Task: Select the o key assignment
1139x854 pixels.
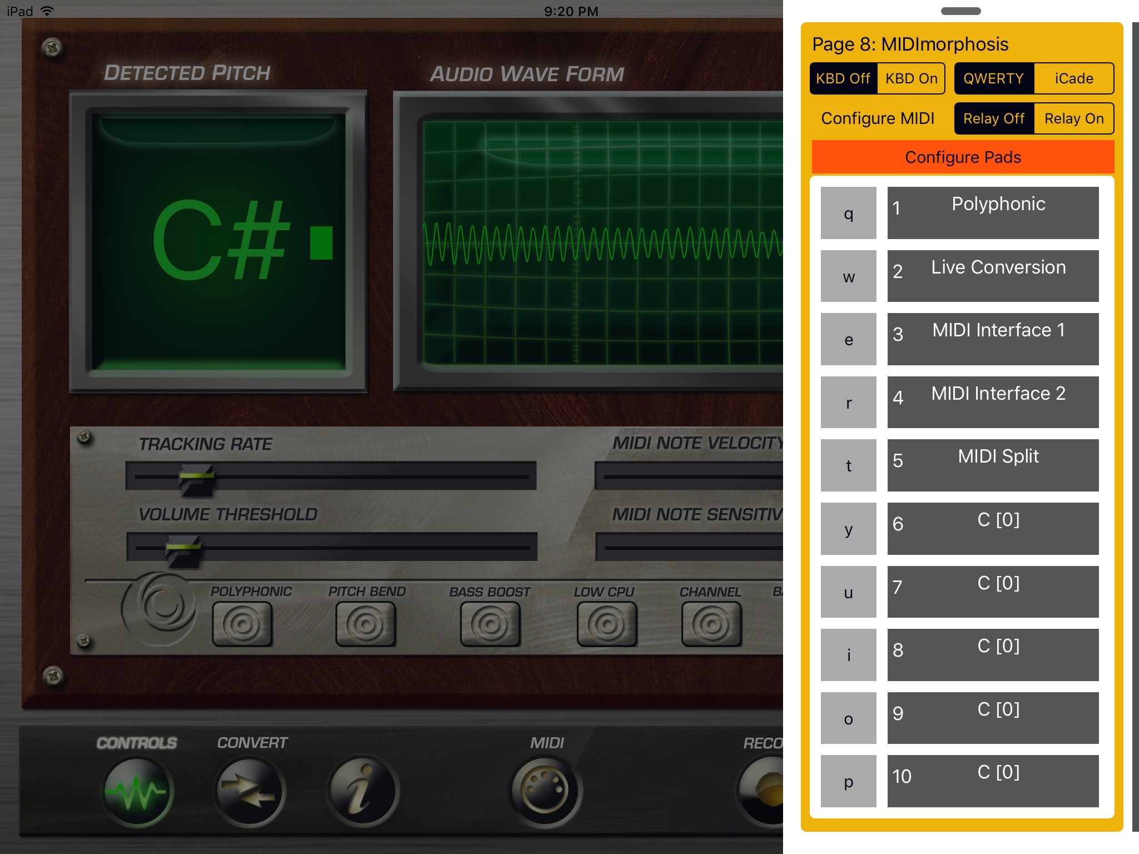Action: point(849,718)
